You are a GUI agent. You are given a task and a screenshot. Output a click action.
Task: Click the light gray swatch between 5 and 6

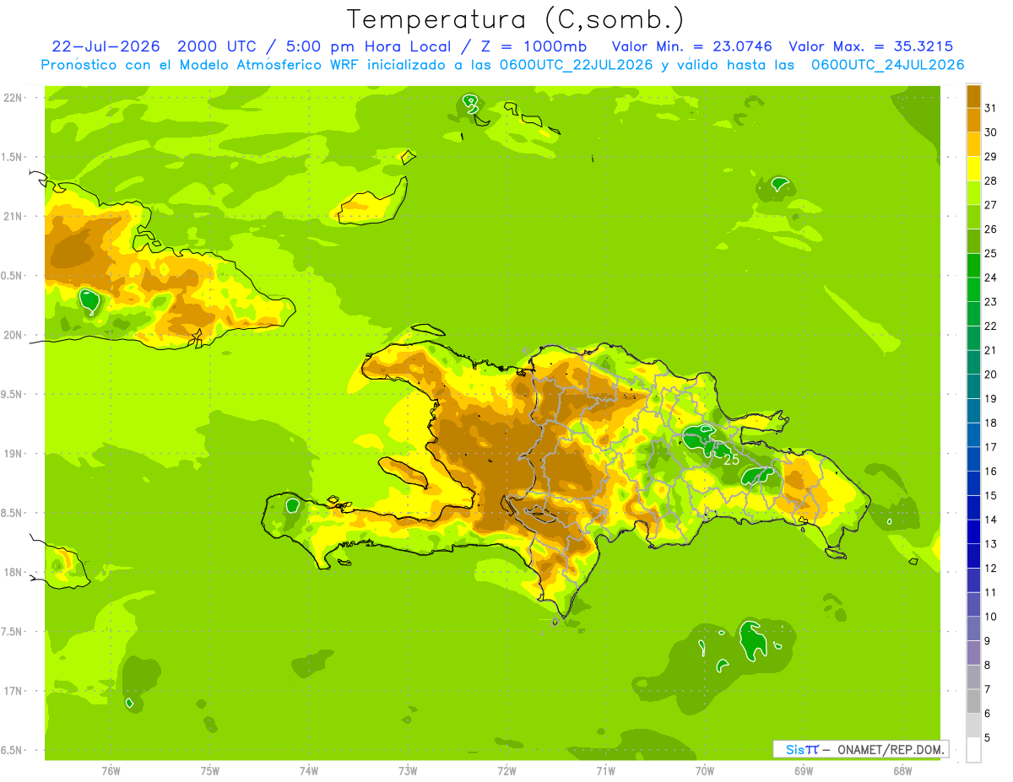pyautogui.click(x=973, y=725)
